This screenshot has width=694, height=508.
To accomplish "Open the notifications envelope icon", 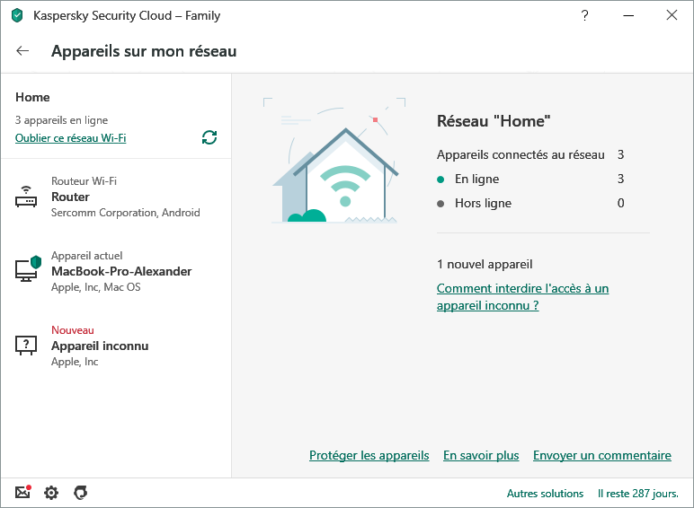I will [23, 492].
